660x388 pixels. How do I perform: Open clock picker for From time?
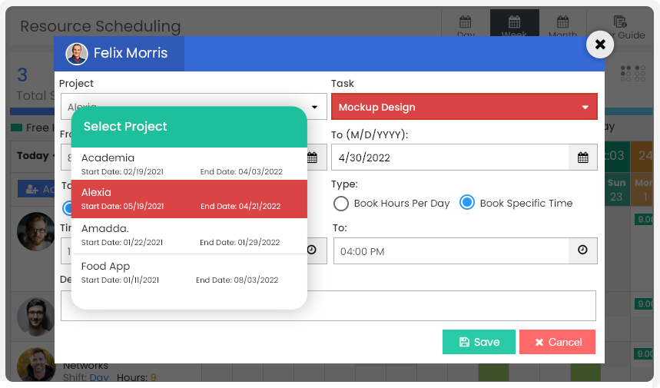tap(312, 250)
